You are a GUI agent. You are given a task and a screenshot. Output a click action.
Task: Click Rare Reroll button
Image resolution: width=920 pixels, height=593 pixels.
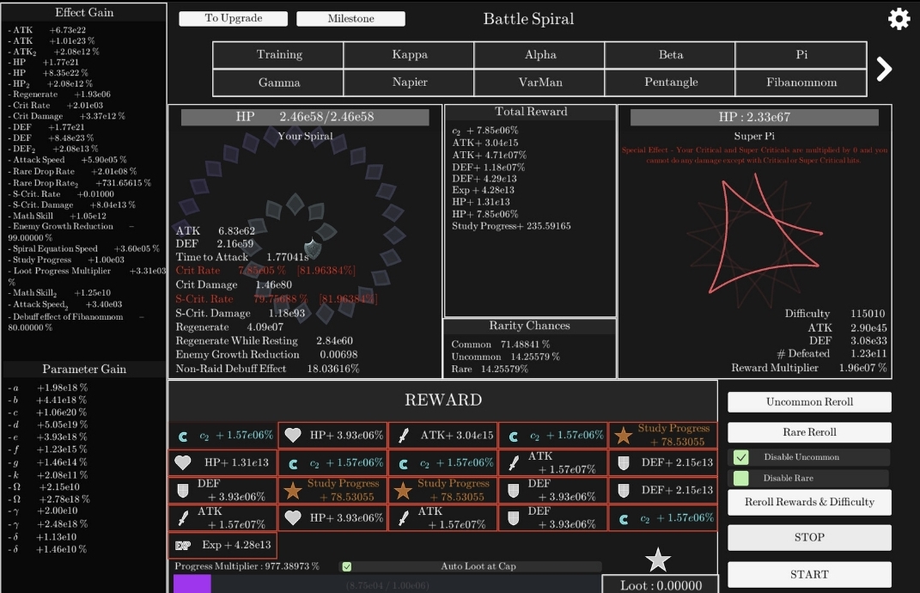point(809,432)
